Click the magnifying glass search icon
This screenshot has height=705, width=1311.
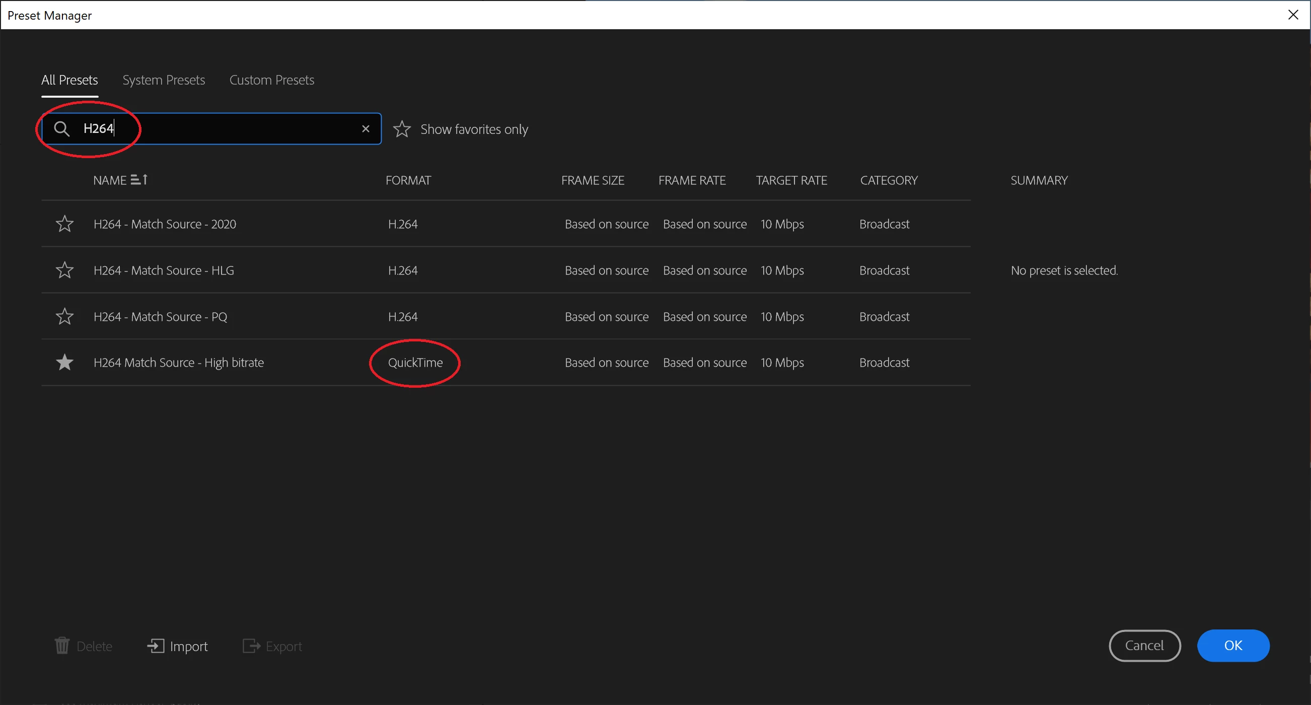pyautogui.click(x=61, y=129)
